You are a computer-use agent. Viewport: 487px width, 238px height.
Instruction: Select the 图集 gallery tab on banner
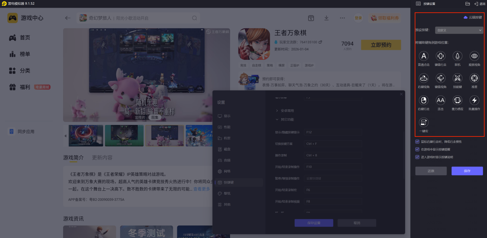(x=154, y=118)
